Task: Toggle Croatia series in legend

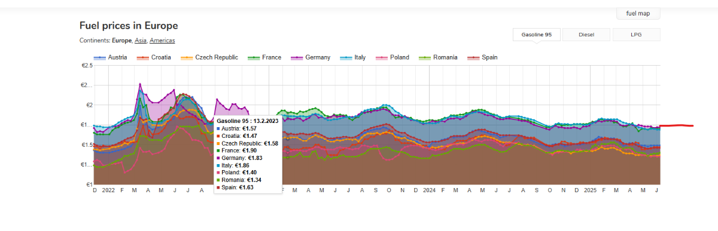Action: click(154, 57)
